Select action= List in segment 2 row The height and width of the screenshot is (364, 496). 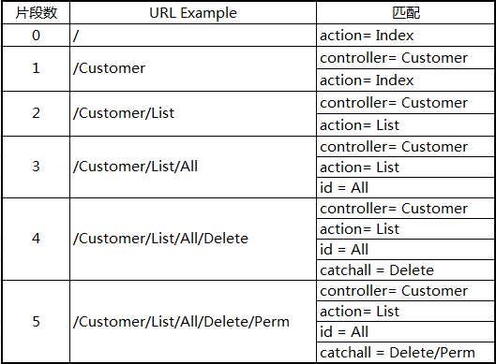(x=405, y=125)
